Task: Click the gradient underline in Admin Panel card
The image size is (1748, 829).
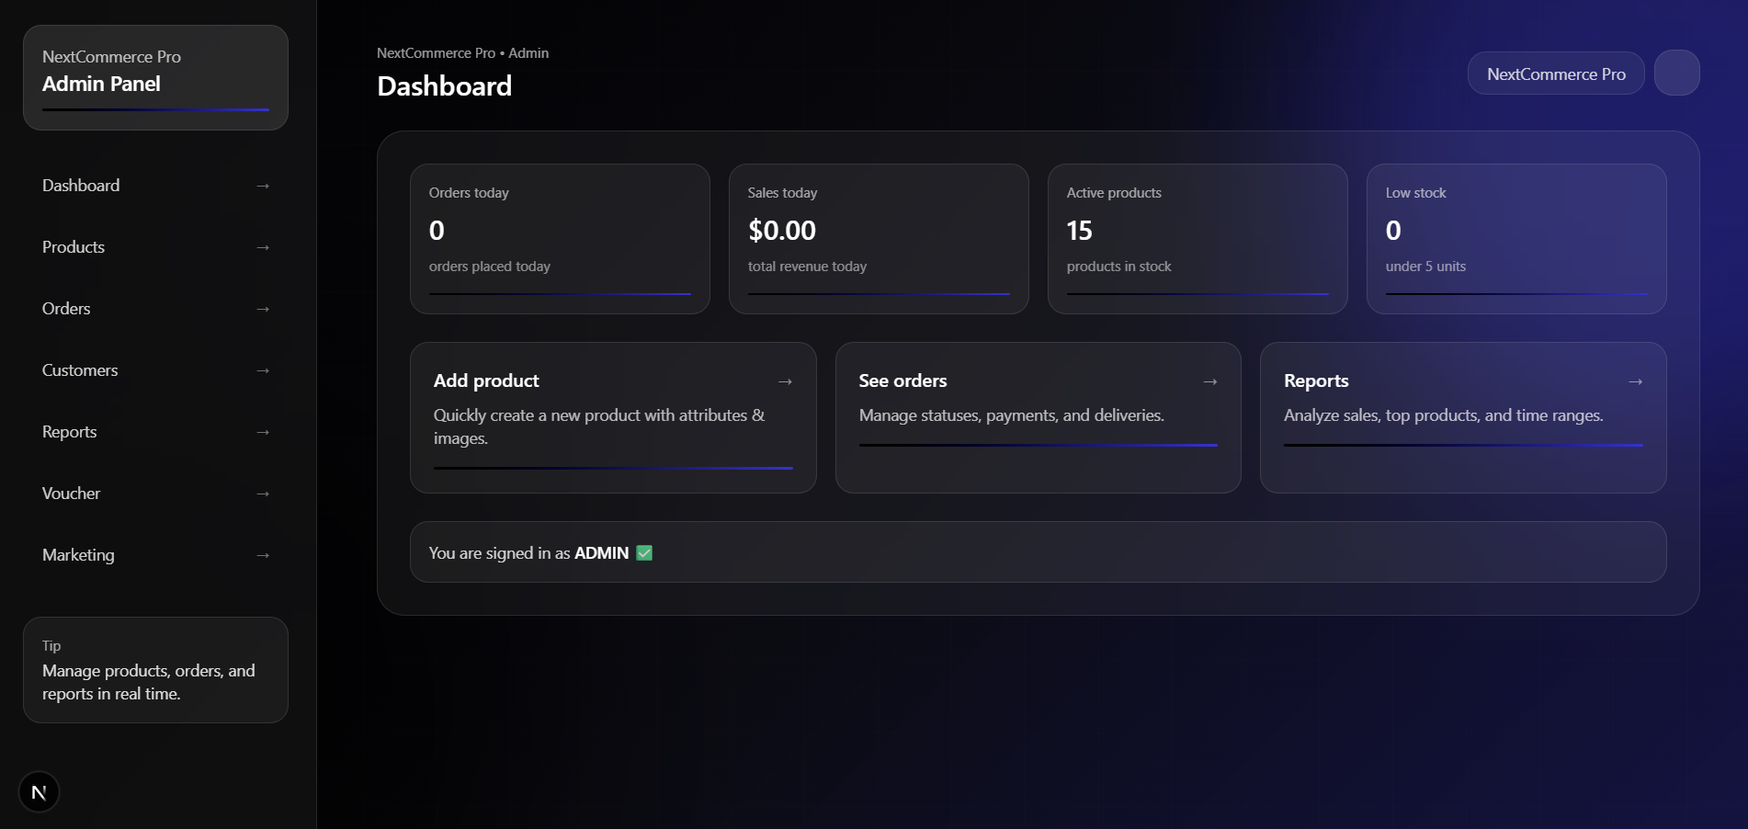Action: click(x=156, y=108)
